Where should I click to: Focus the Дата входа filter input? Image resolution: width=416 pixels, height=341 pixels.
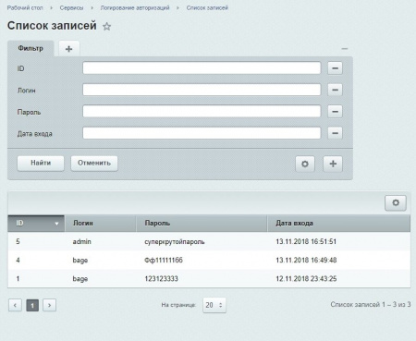point(202,133)
